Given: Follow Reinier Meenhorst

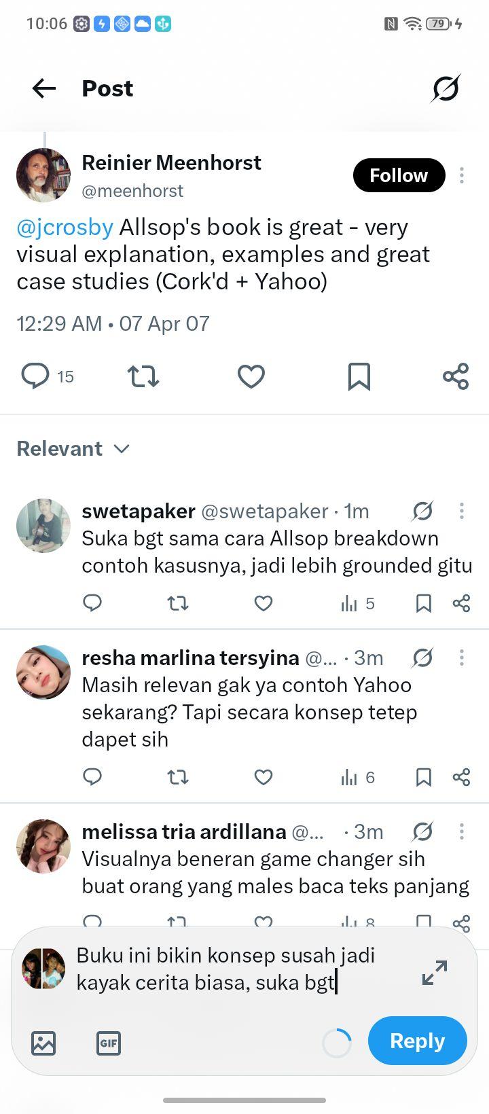Looking at the screenshot, I should point(399,175).
